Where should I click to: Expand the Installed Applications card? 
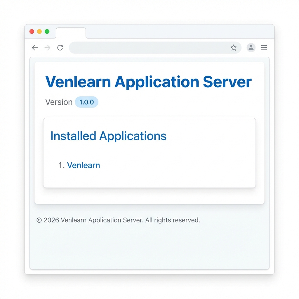pos(149,152)
